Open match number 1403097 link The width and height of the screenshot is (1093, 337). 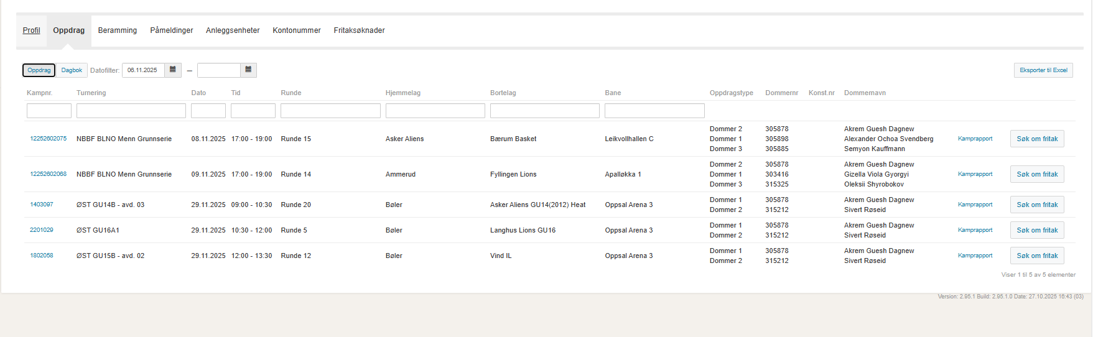pos(42,205)
